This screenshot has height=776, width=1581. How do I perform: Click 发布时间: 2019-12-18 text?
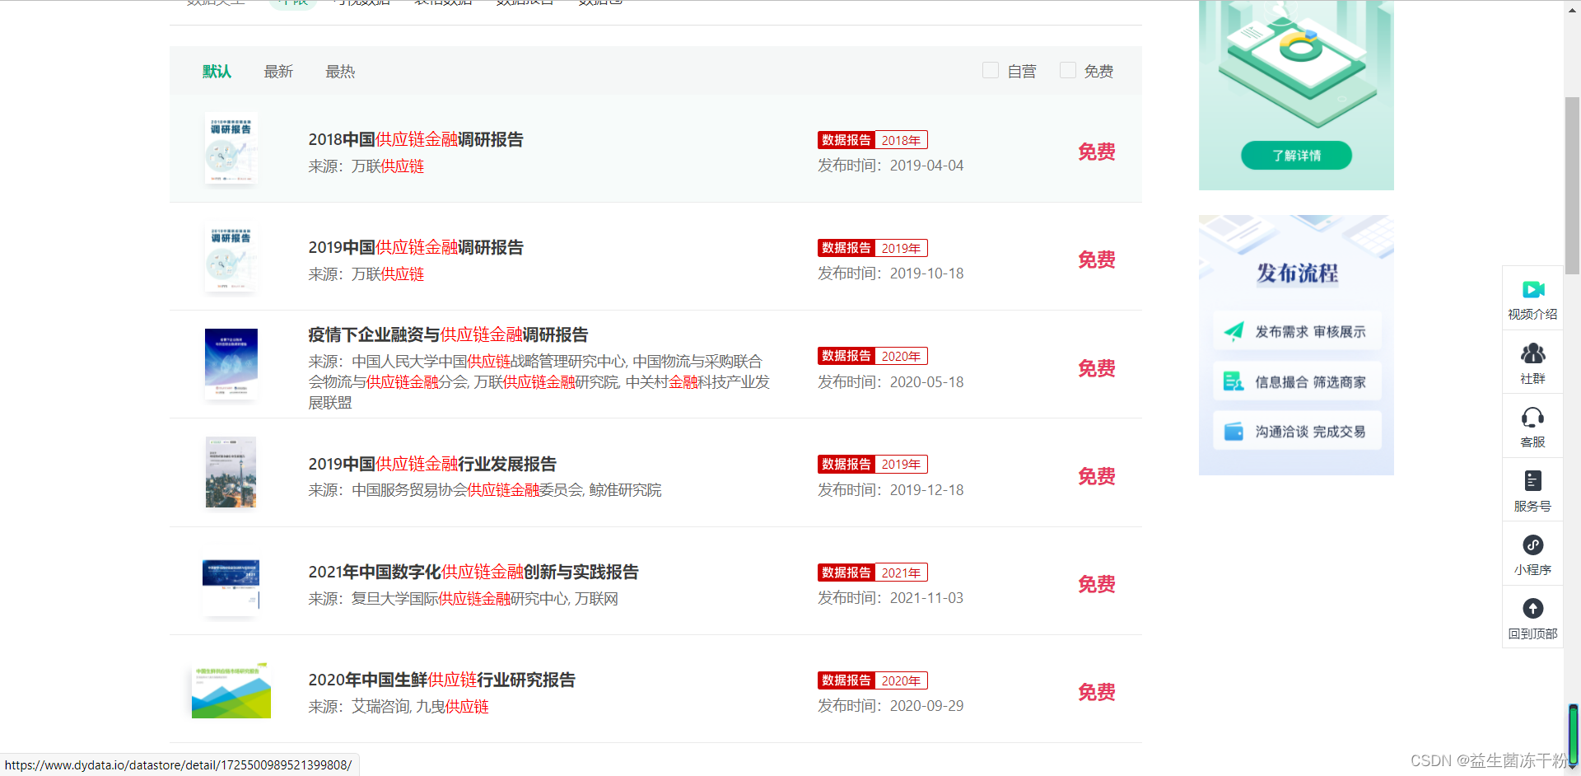point(890,490)
